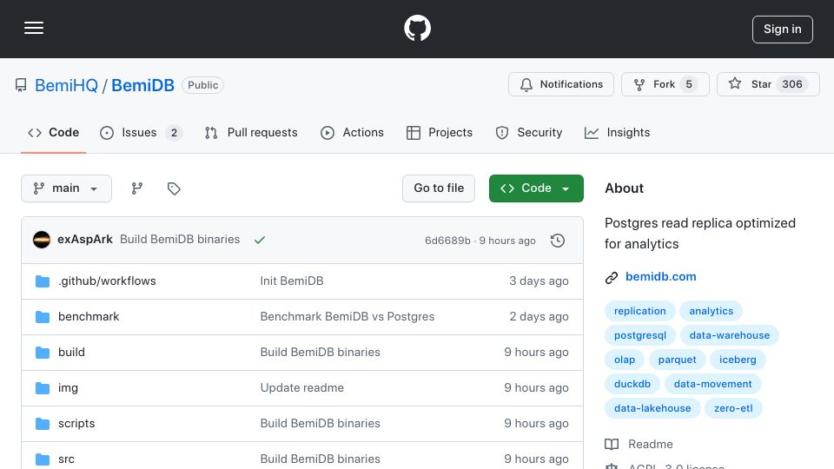The height and width of the screenshot is (469, 834).
Task: Open the Projects tab
Action: click(440, 132)
